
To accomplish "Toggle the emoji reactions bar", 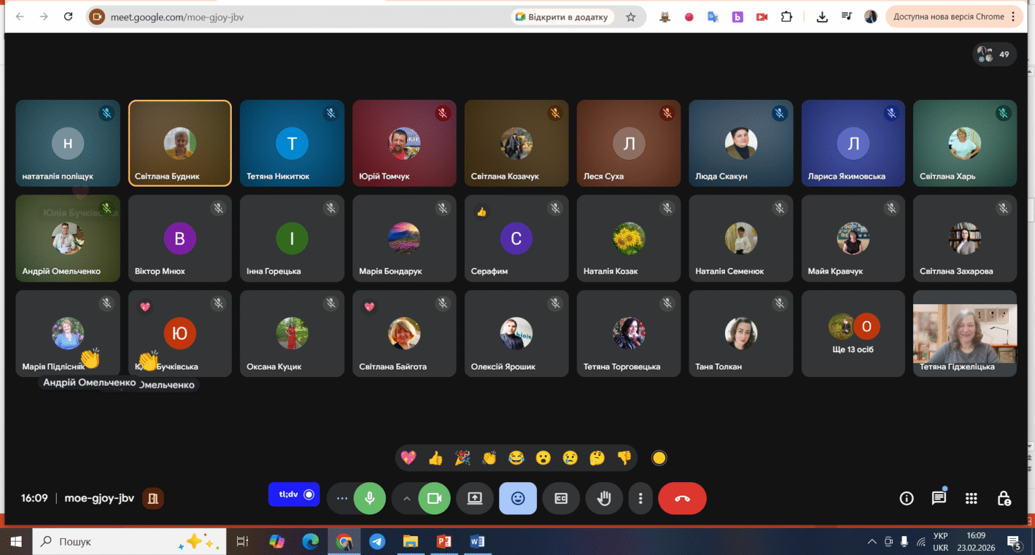I will tap(518, 498).
